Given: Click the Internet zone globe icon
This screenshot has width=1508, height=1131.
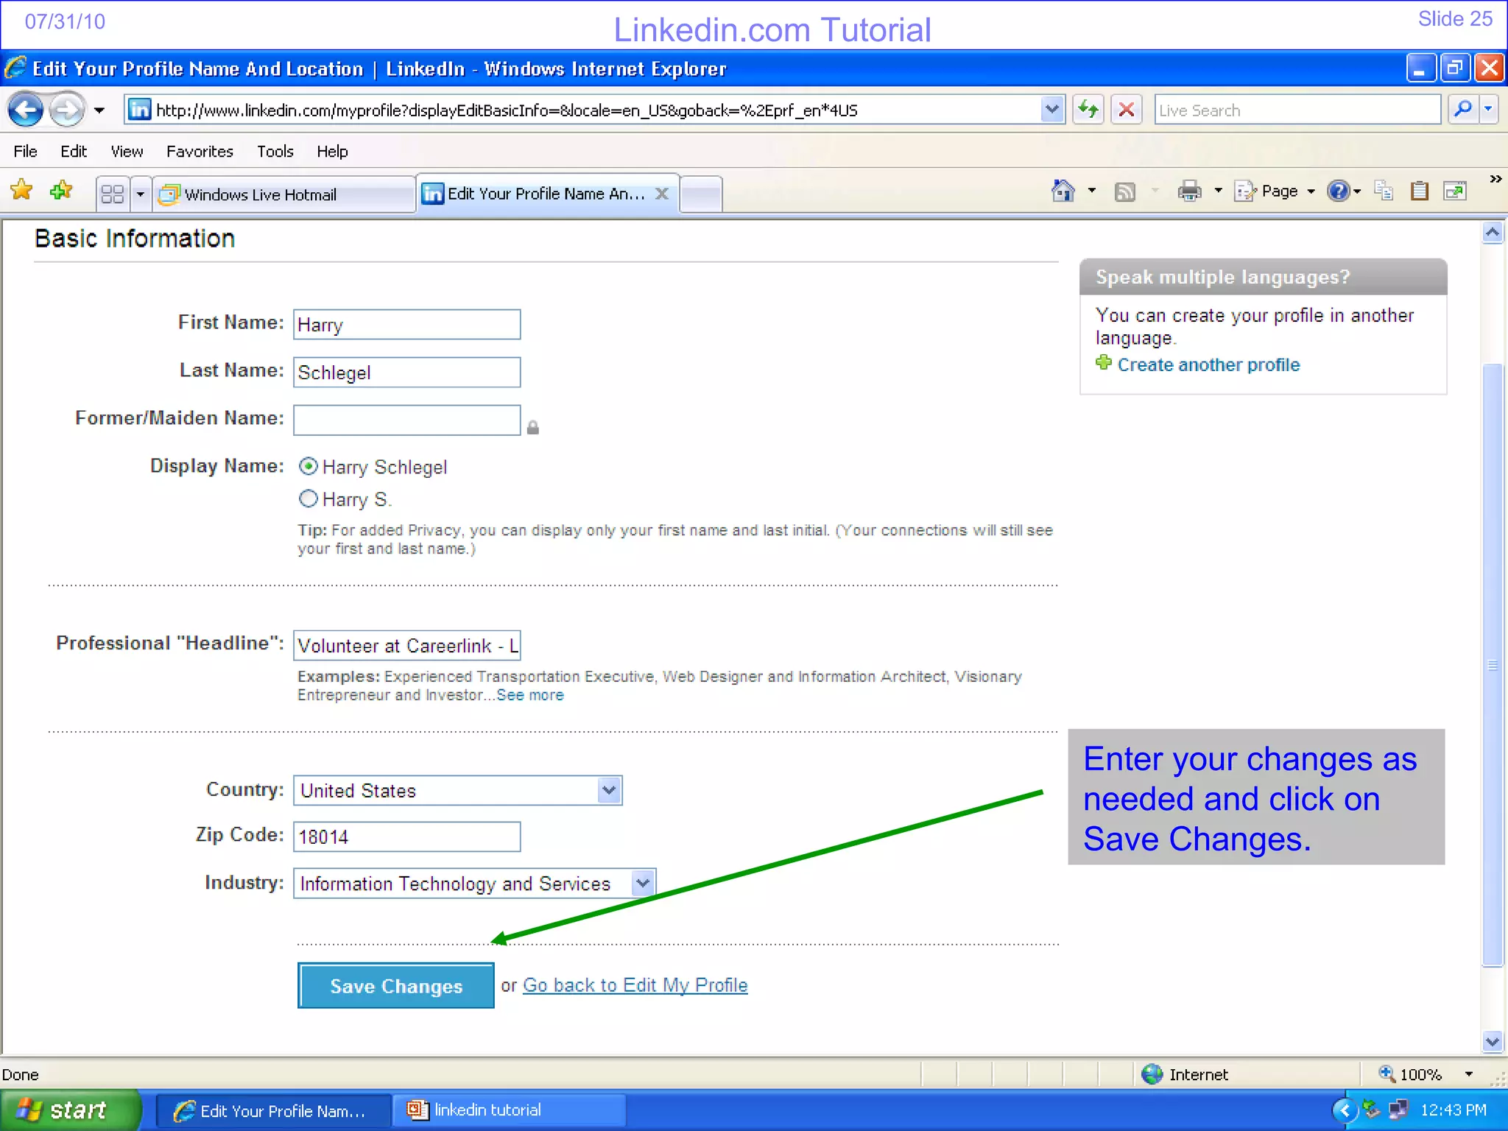Looking at the screenshot, I should coord(1152,1074).
